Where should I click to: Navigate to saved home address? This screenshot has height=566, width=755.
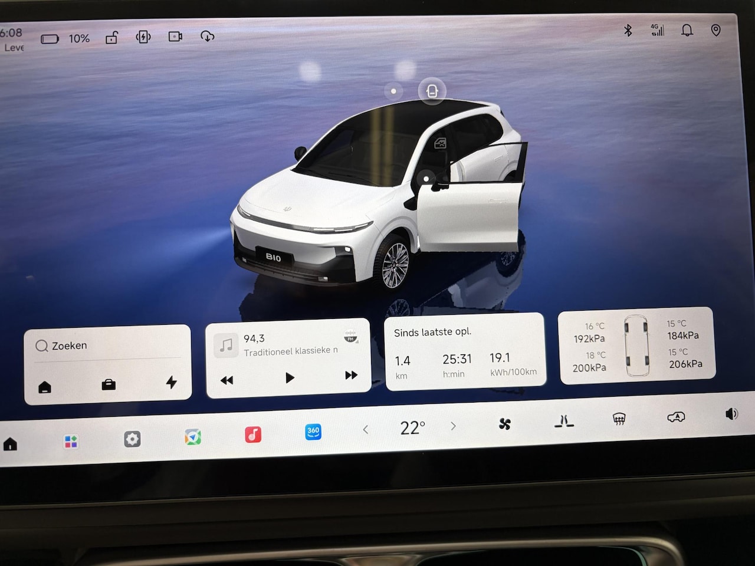(x=45, y=387)
